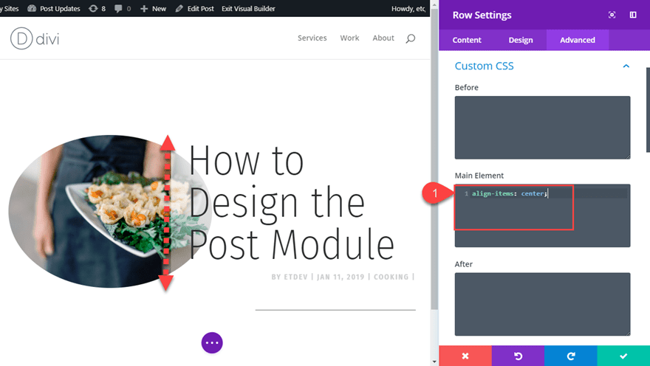The width and height of the screenshot is (650, 366).
Task: Click into the After CSS field
Action: click(543, 304)
